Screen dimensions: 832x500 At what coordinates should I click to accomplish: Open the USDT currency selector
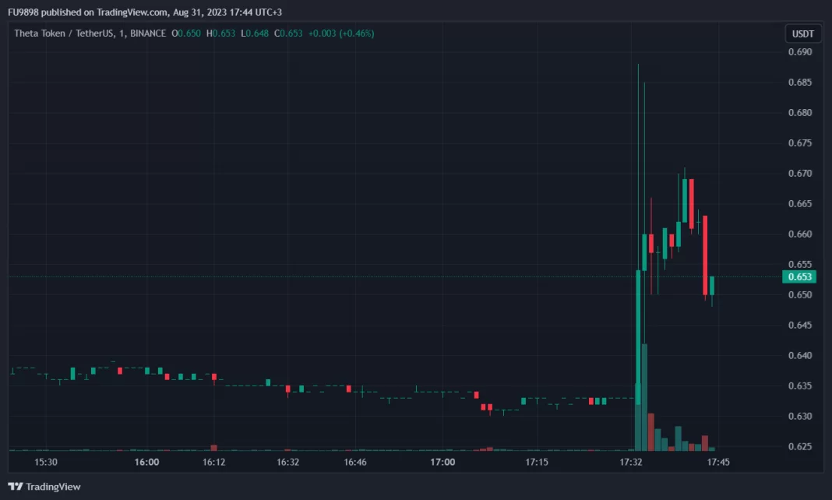[x=802, y=33]
